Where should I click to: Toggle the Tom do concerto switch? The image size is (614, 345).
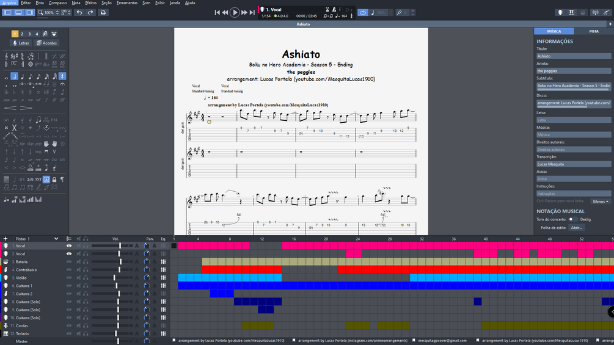[573, 219]
